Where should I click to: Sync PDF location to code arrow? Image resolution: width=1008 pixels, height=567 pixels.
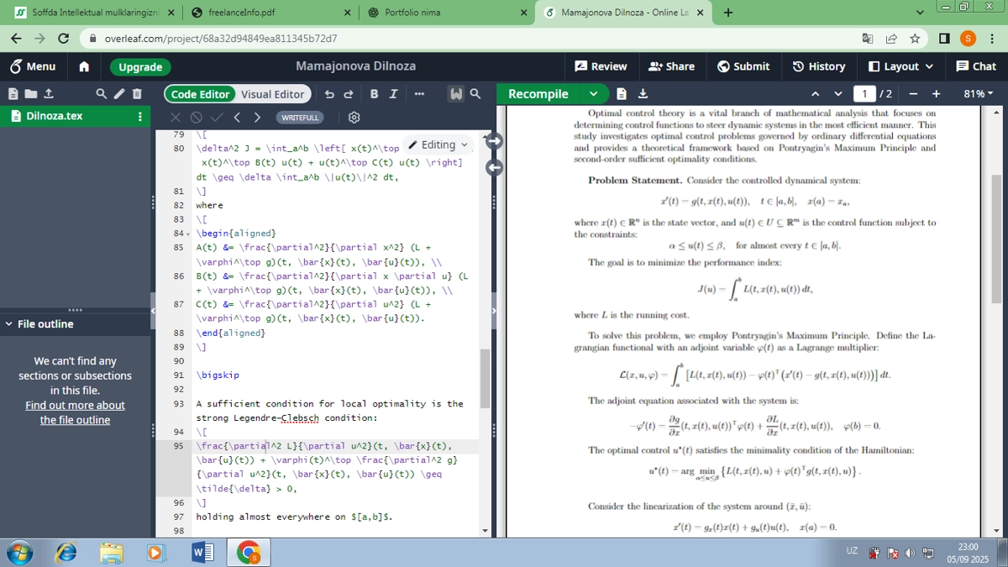(x=494, y=167)
